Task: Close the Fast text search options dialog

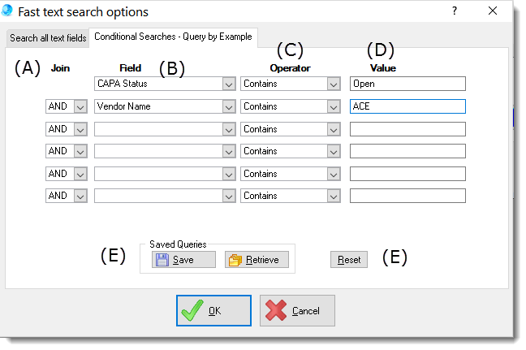Action: point(493,11)
